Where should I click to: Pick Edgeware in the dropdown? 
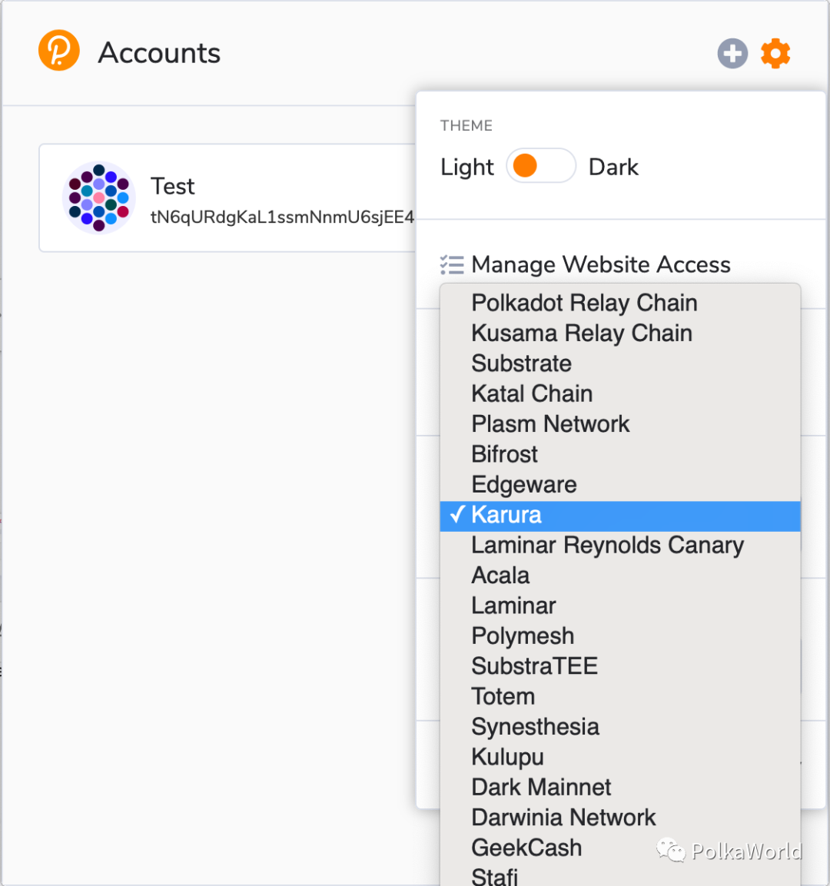tap(620, 484)
